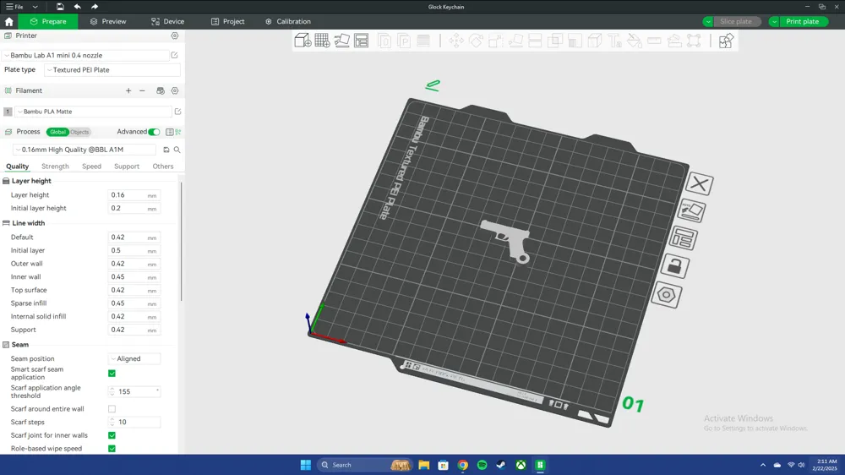Open the Bambu Lab A1 mini printer dropdown
Image resolution: width=845 pixels, height=475 pixels.
point(86,55)
